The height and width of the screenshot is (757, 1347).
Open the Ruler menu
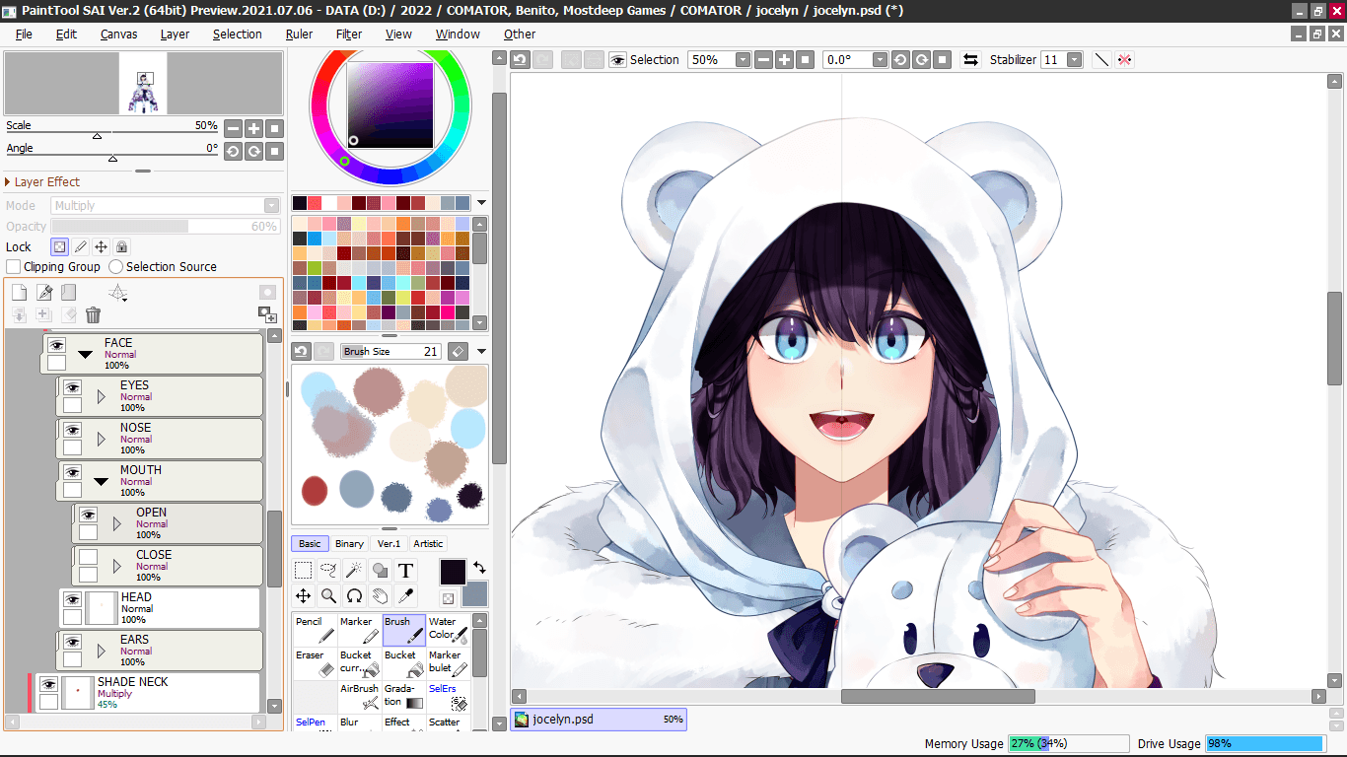click(x=299, y=34)
